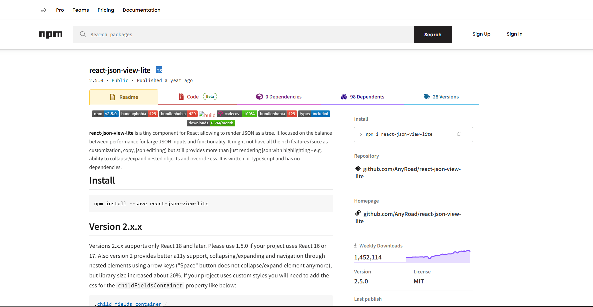Viewport: 593px width, 307px height.
Task: Go to the Pricing page
Action: point(106,10)
